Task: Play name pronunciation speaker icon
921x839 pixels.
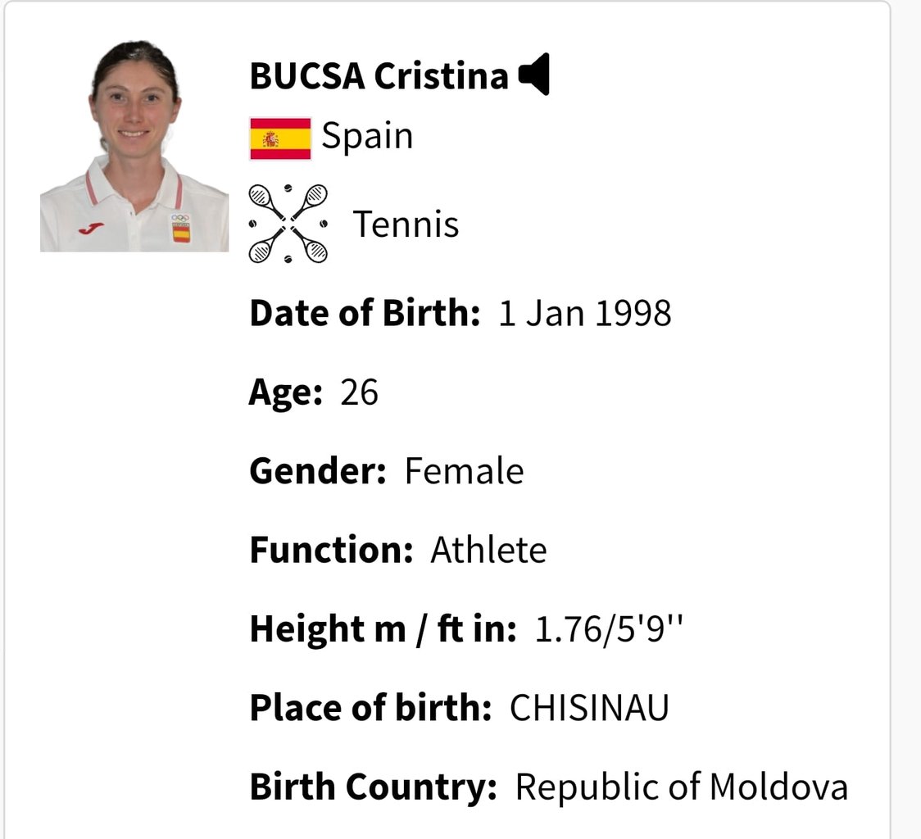Action: click(x=534, y=74)
